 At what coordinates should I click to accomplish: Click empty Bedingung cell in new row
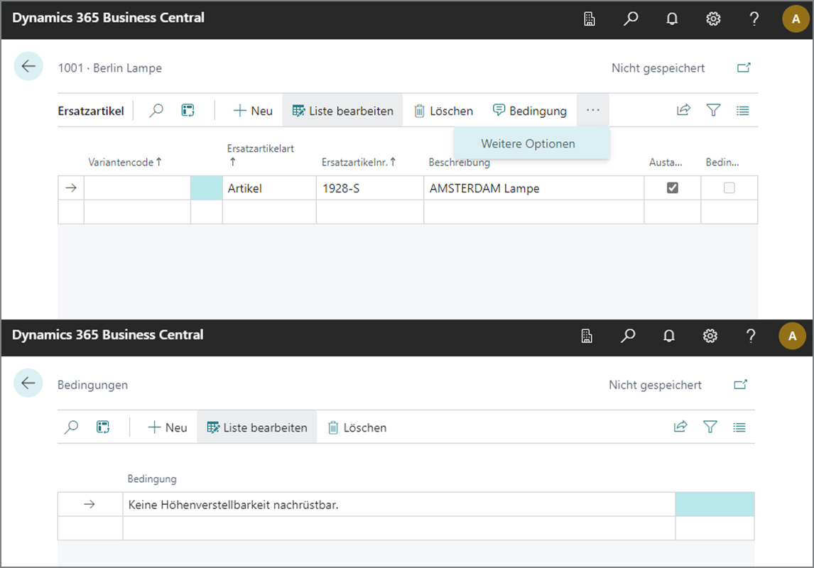tap(398, 528)
